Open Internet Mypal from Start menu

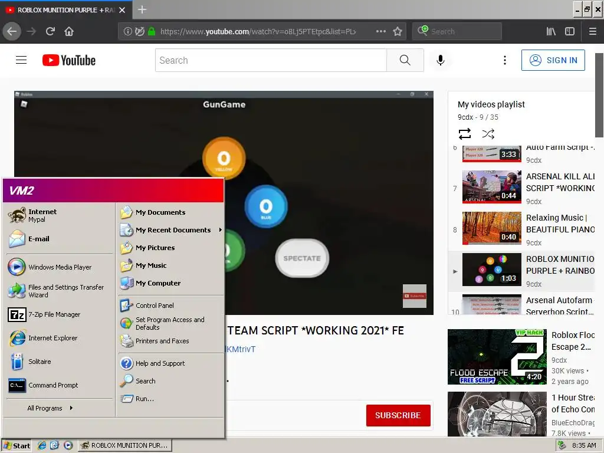[60, 215]
